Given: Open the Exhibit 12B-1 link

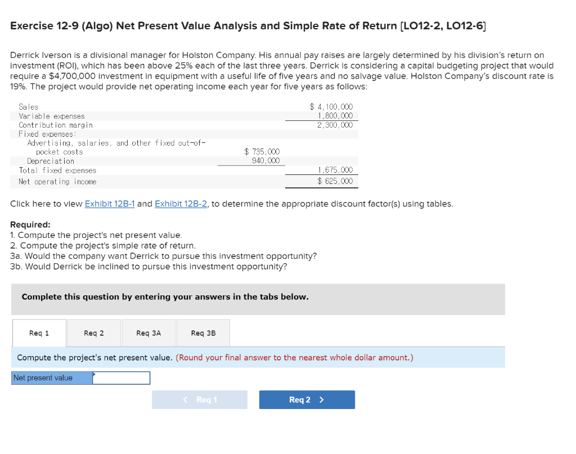Looking at the screenshot, I should click(x=110, y=203).
